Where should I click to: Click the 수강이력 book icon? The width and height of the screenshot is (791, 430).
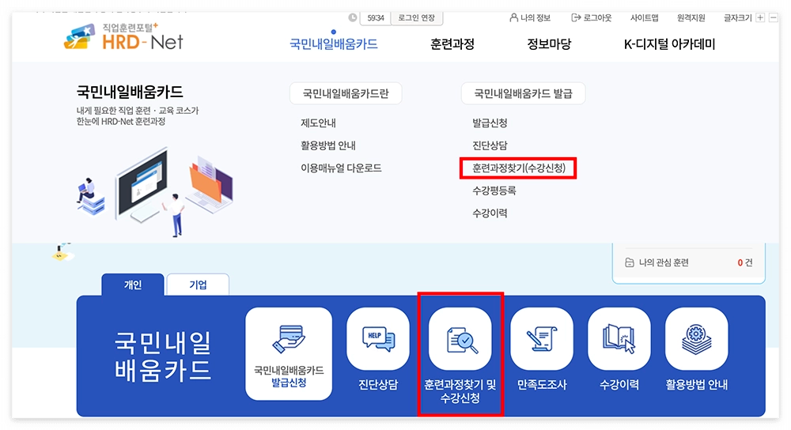coord(619,339)
